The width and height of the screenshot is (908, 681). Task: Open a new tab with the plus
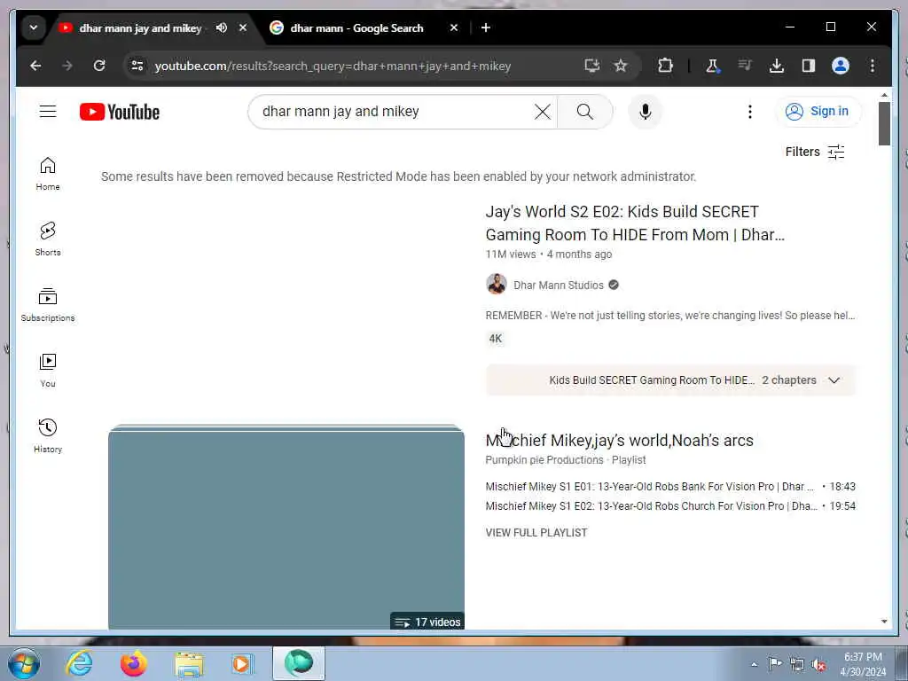pyautogui.click(x=486, y=27)
